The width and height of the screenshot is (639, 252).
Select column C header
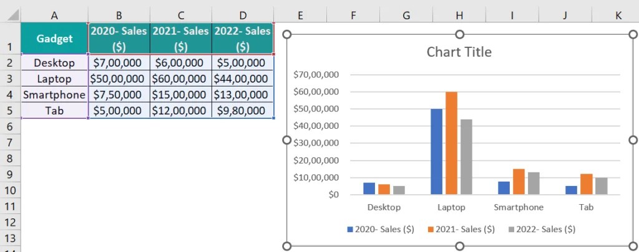pos(181,16)
